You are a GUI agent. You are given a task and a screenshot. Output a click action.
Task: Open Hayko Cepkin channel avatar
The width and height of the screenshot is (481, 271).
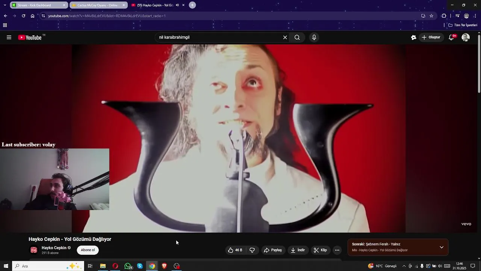point(34,250)
